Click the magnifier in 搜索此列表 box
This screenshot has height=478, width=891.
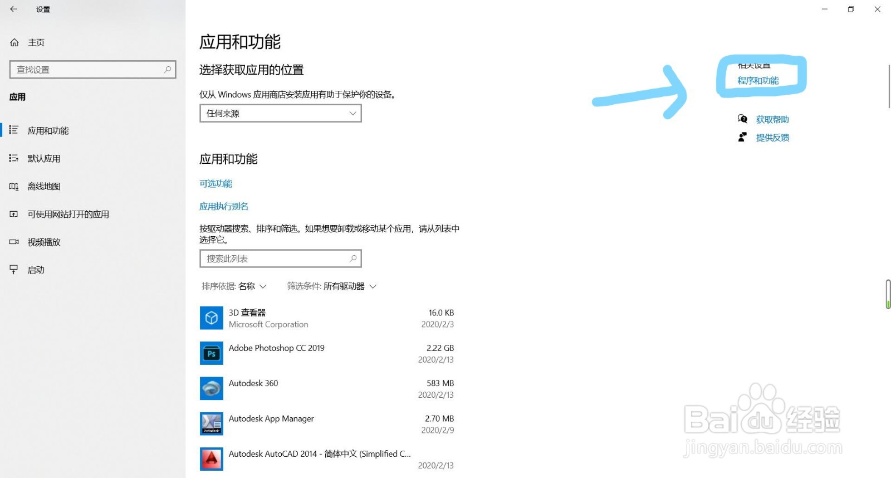point(353,258)
